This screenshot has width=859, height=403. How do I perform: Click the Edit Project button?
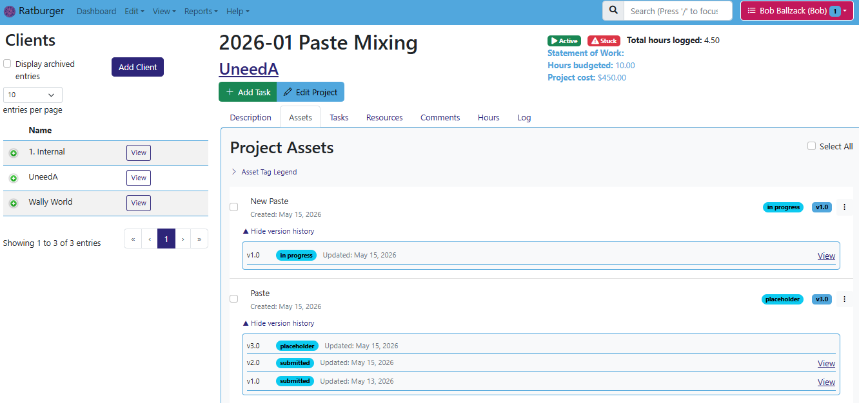point(311,92)
